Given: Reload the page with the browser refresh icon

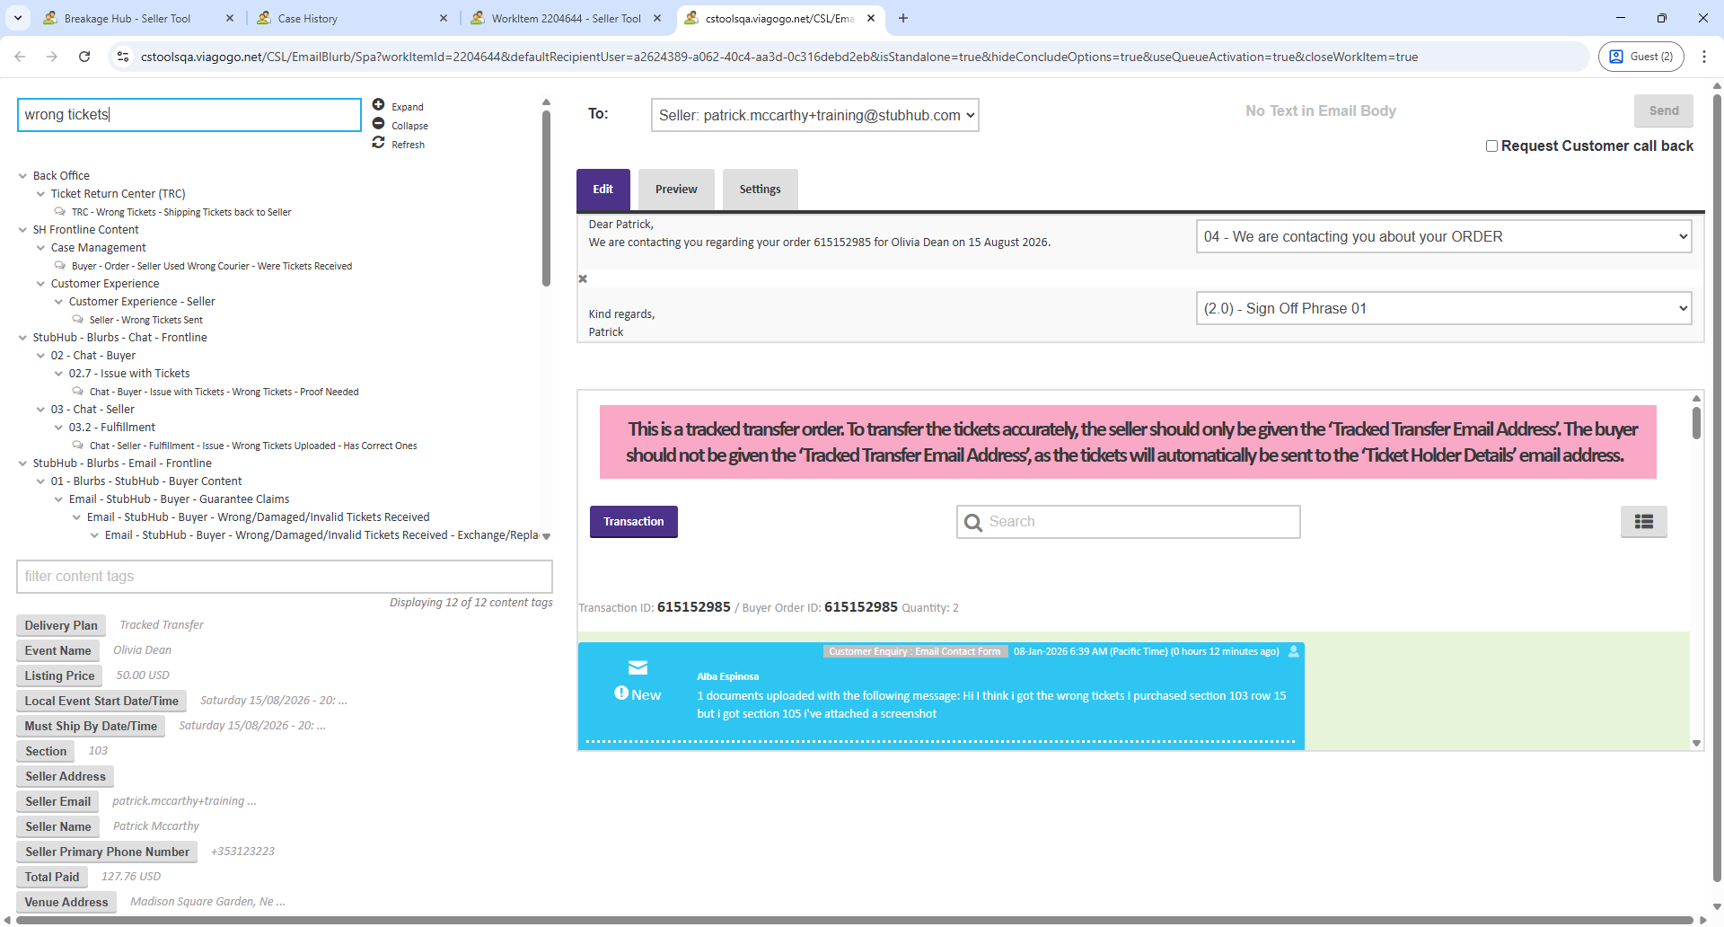Looking at the screenshot, I should (x=84, y=57).
